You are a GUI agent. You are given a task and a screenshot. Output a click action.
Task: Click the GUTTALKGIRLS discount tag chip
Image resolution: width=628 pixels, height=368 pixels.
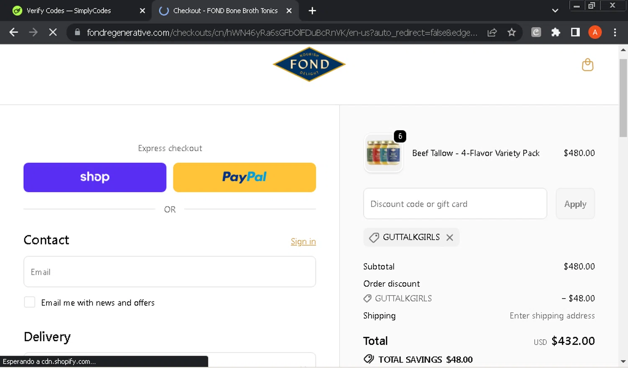pyautogui.click(x=411, y=237)
